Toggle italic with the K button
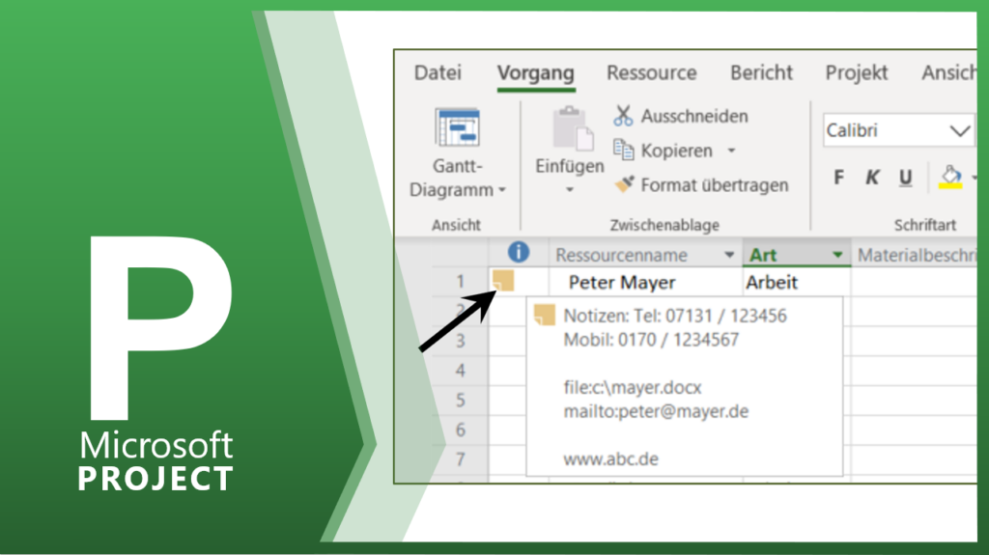The width and height of the screenshot is (989, 555). tap(872, 178)
